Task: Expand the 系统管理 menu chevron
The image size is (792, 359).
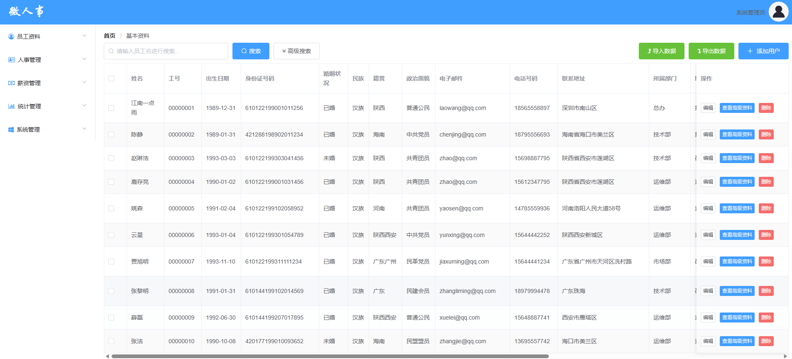Action: (84, 129)
